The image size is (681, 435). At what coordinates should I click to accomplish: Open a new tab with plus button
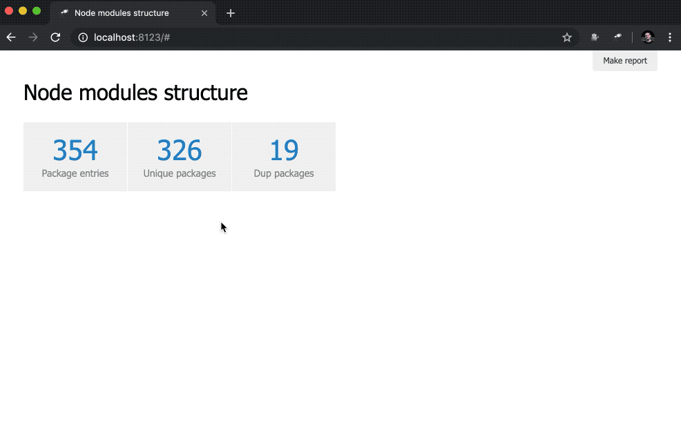click(x=231, y=13)
